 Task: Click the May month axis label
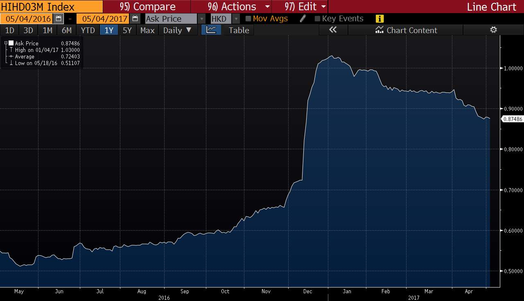coord(19,292)
